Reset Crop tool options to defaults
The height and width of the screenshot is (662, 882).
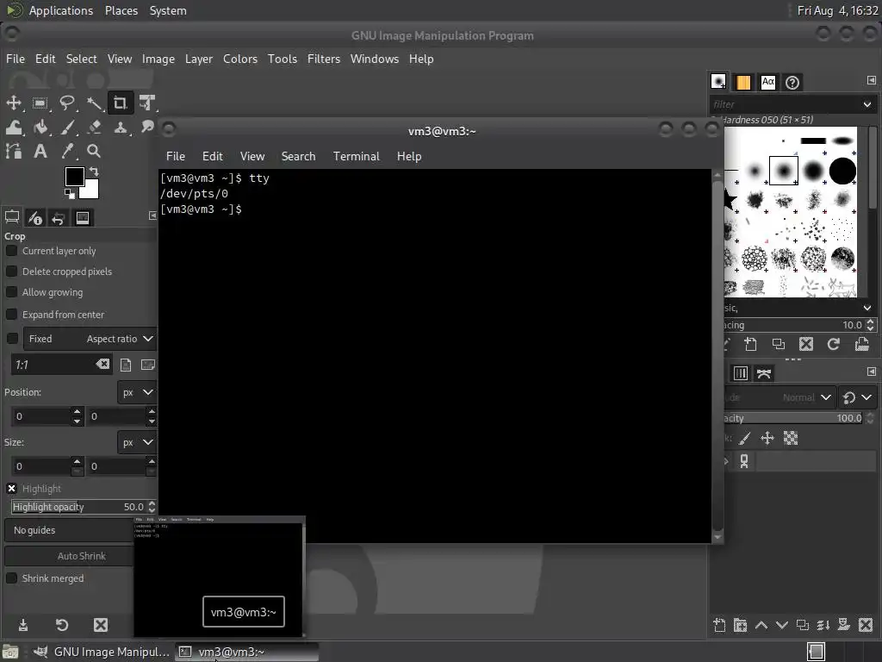(x=62, y=625)
